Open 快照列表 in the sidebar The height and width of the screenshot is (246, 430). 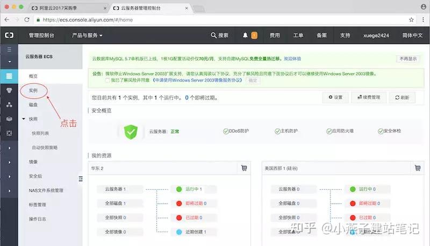pos(40,133)
